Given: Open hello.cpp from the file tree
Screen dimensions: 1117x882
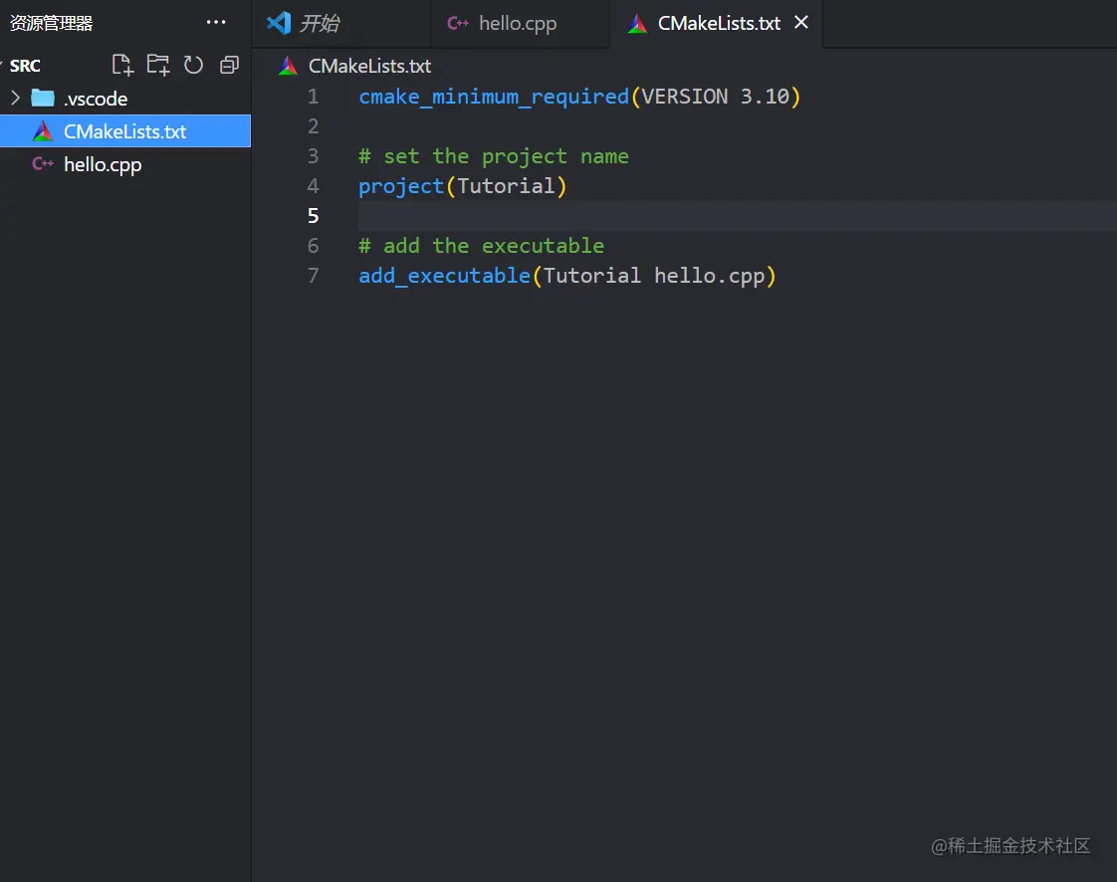Looking at the screenshot, I should tap(125, 164).
